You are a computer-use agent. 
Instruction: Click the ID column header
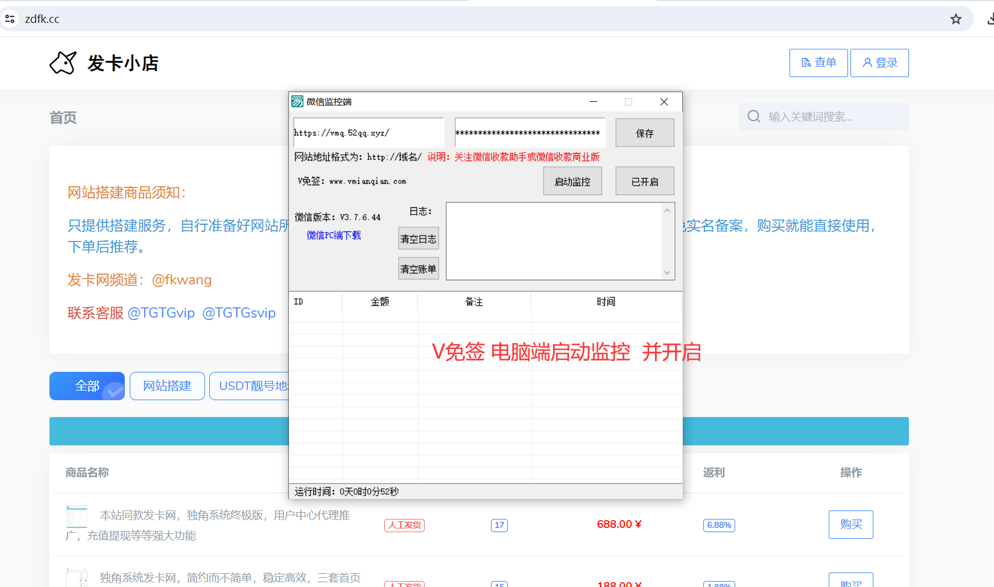[315, 301]
